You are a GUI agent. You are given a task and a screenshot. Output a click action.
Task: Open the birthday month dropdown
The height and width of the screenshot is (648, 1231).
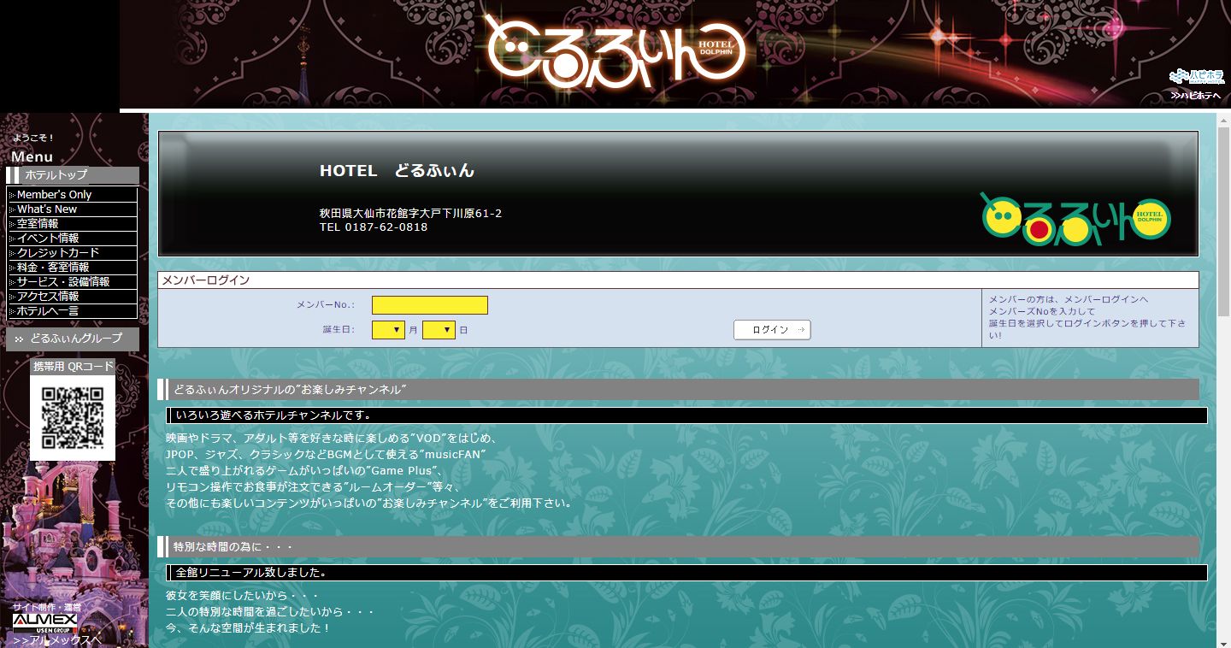pyautogui.click(x=388, y=330)
